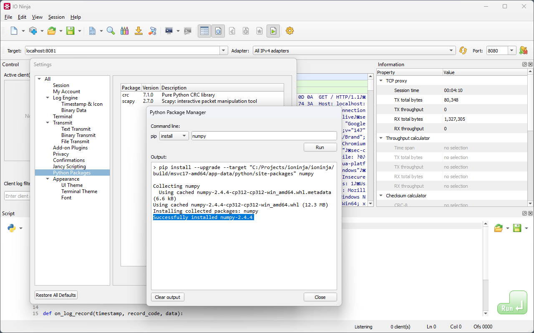The image size is (534, 333).
Task: Select Jancy Scripting in settings tree
Action: [x=69, y=166]
